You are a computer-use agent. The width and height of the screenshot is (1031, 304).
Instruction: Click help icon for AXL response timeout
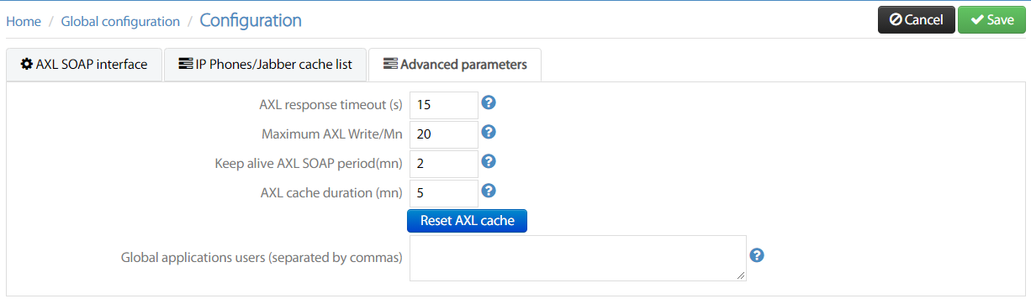click(488, 102)
